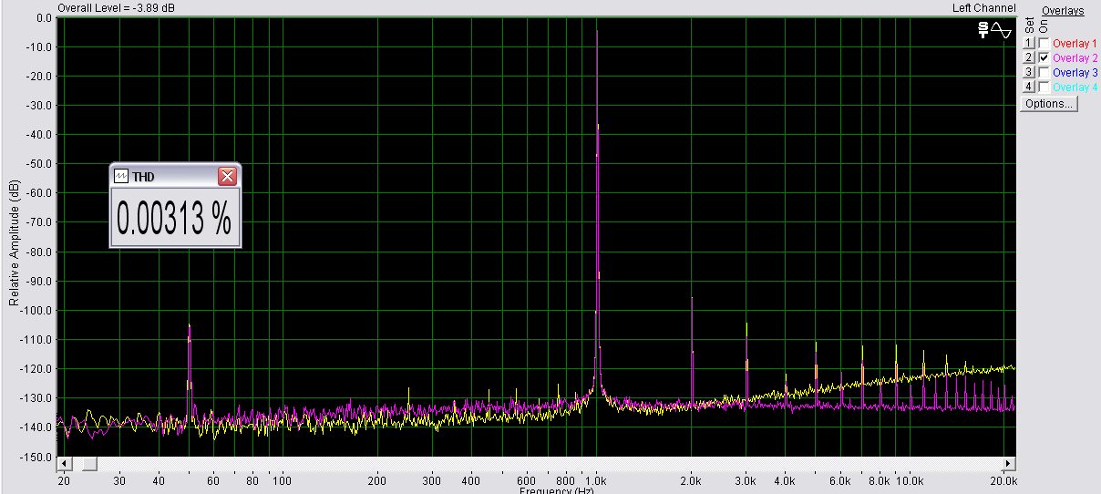The image size is (1101, 494).
Task: Uncheck the Overlay 2 checkbox
Action: pos(1044,57)
